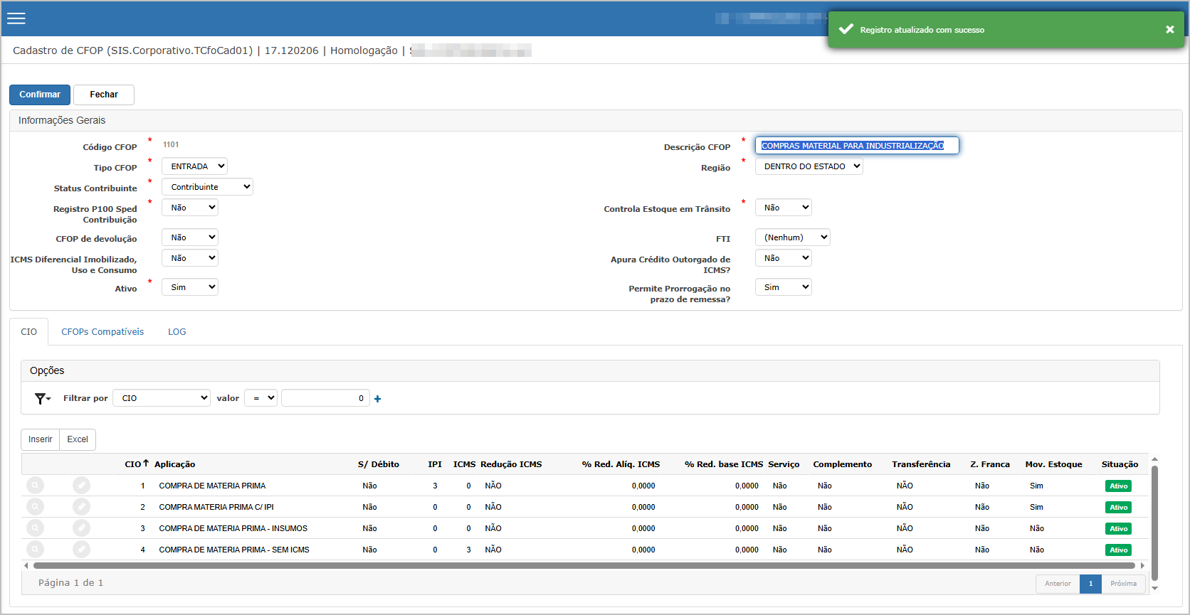
Task: Open the FTI dropdown
Action: point(792,237)
